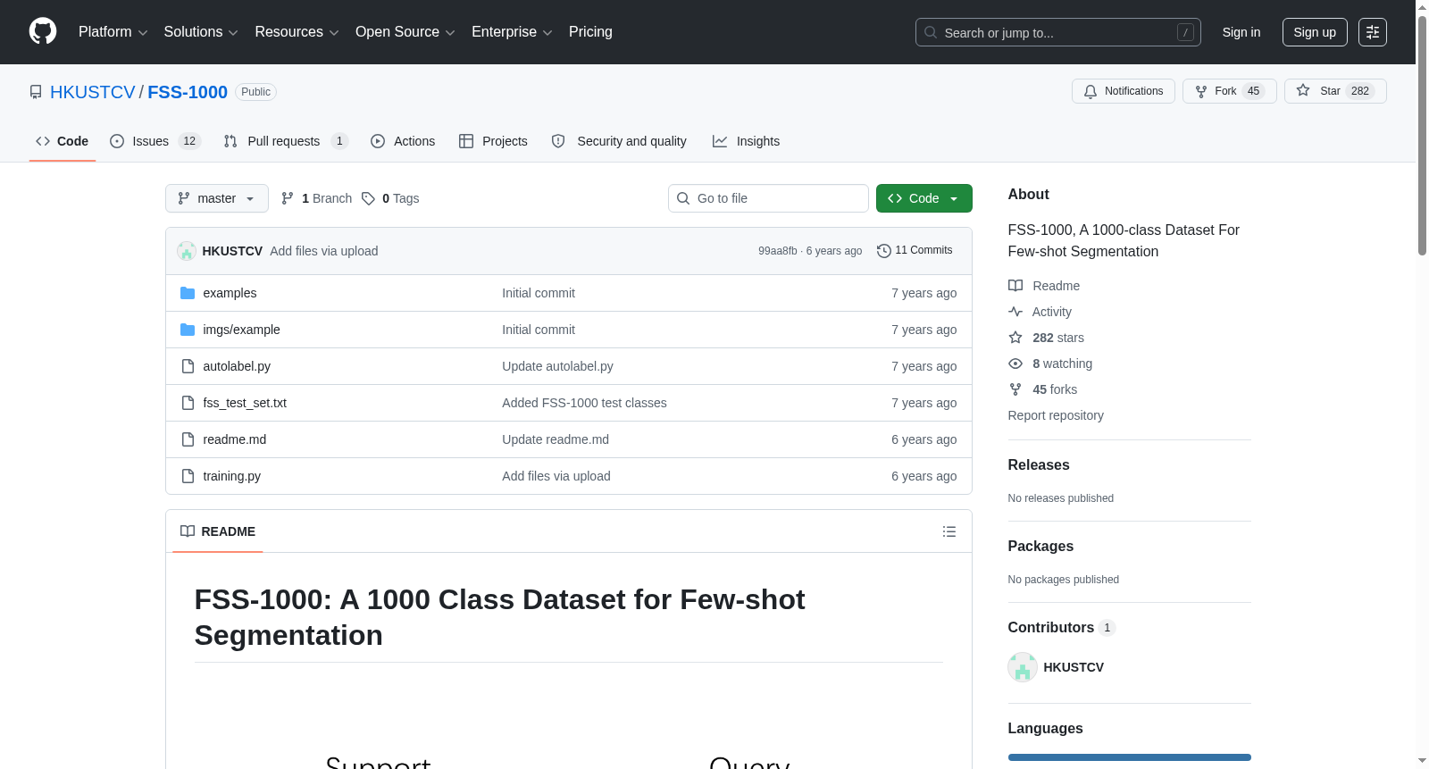Click the fss_test_set.txt file icon
This screenshot has width=1429, height=769.
[x=188, y=403]
